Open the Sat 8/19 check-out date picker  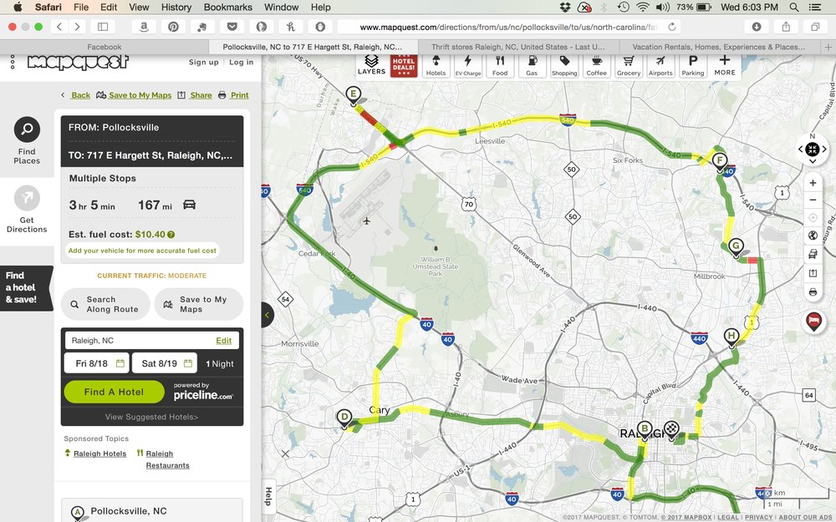(x=164, y=363)
